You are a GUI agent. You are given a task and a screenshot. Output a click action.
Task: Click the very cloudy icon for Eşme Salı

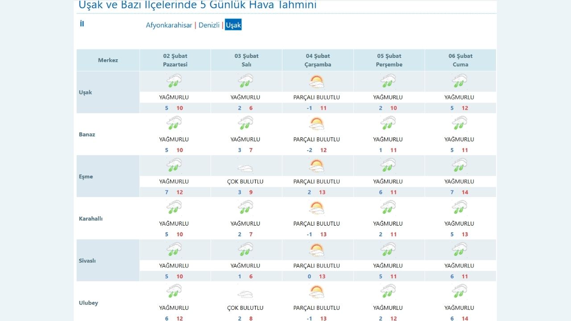pyautogui.click(x=245, y=165)
